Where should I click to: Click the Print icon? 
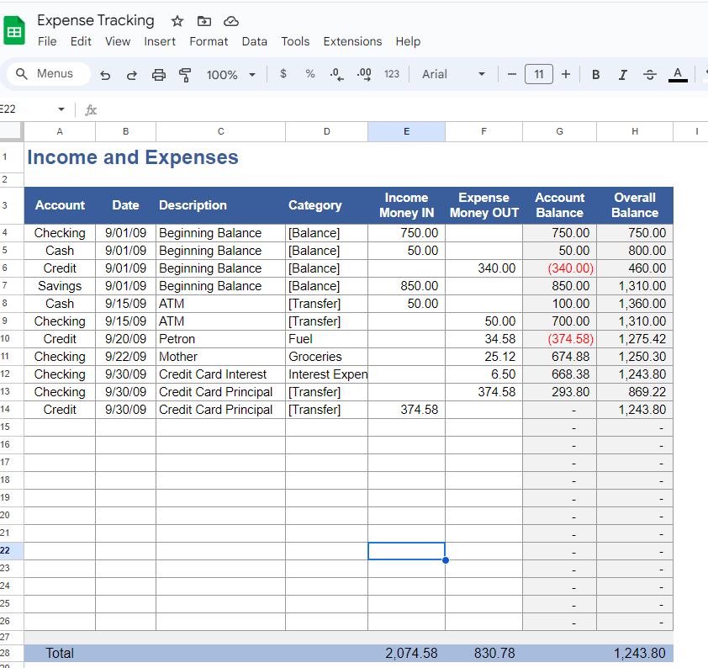[x=158, y=75]
